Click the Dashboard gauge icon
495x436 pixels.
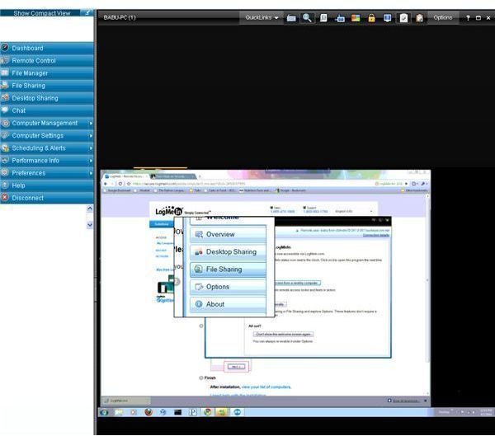tap(5, 48)
